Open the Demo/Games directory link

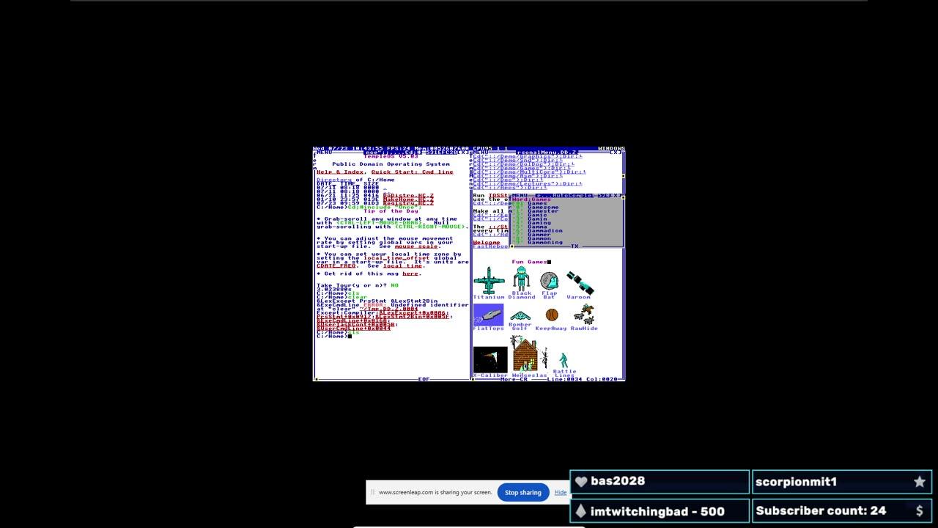(x=521, y=168)
